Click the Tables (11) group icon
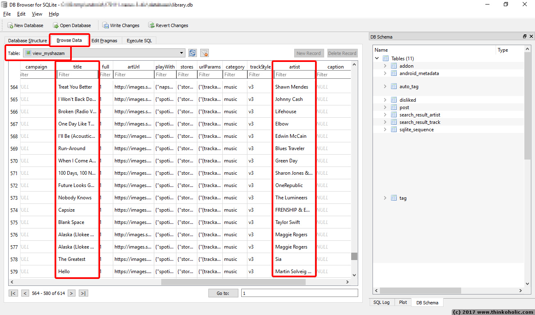The width and height of the screenshot is (535, 315). 386,59
